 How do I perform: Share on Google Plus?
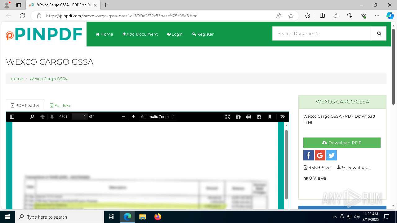tap(320, 155)
